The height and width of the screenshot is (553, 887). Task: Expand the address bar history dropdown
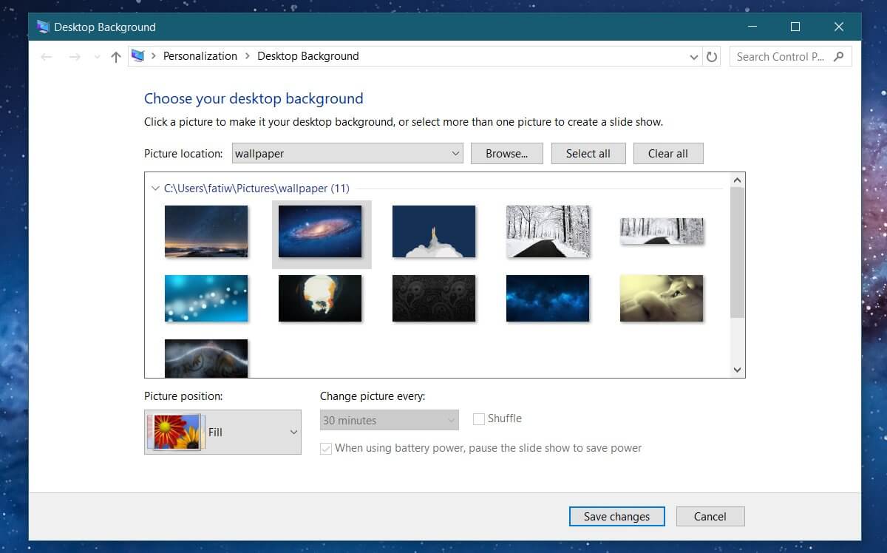693,57
